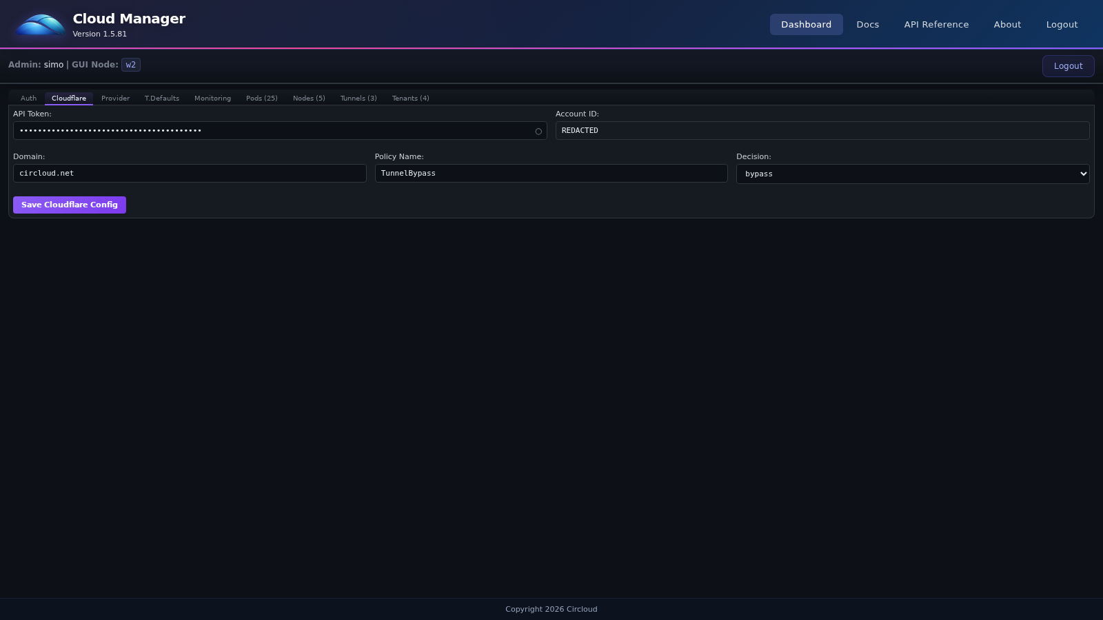View the Pods (25) tab
The height and width of the screenshot is (620, 1103).
coord(262,98)
